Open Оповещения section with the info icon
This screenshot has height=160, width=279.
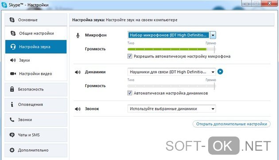(36, 105)
